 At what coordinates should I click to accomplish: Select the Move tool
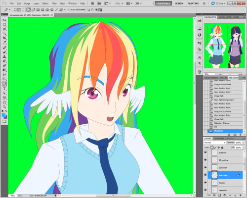point(4,20)
